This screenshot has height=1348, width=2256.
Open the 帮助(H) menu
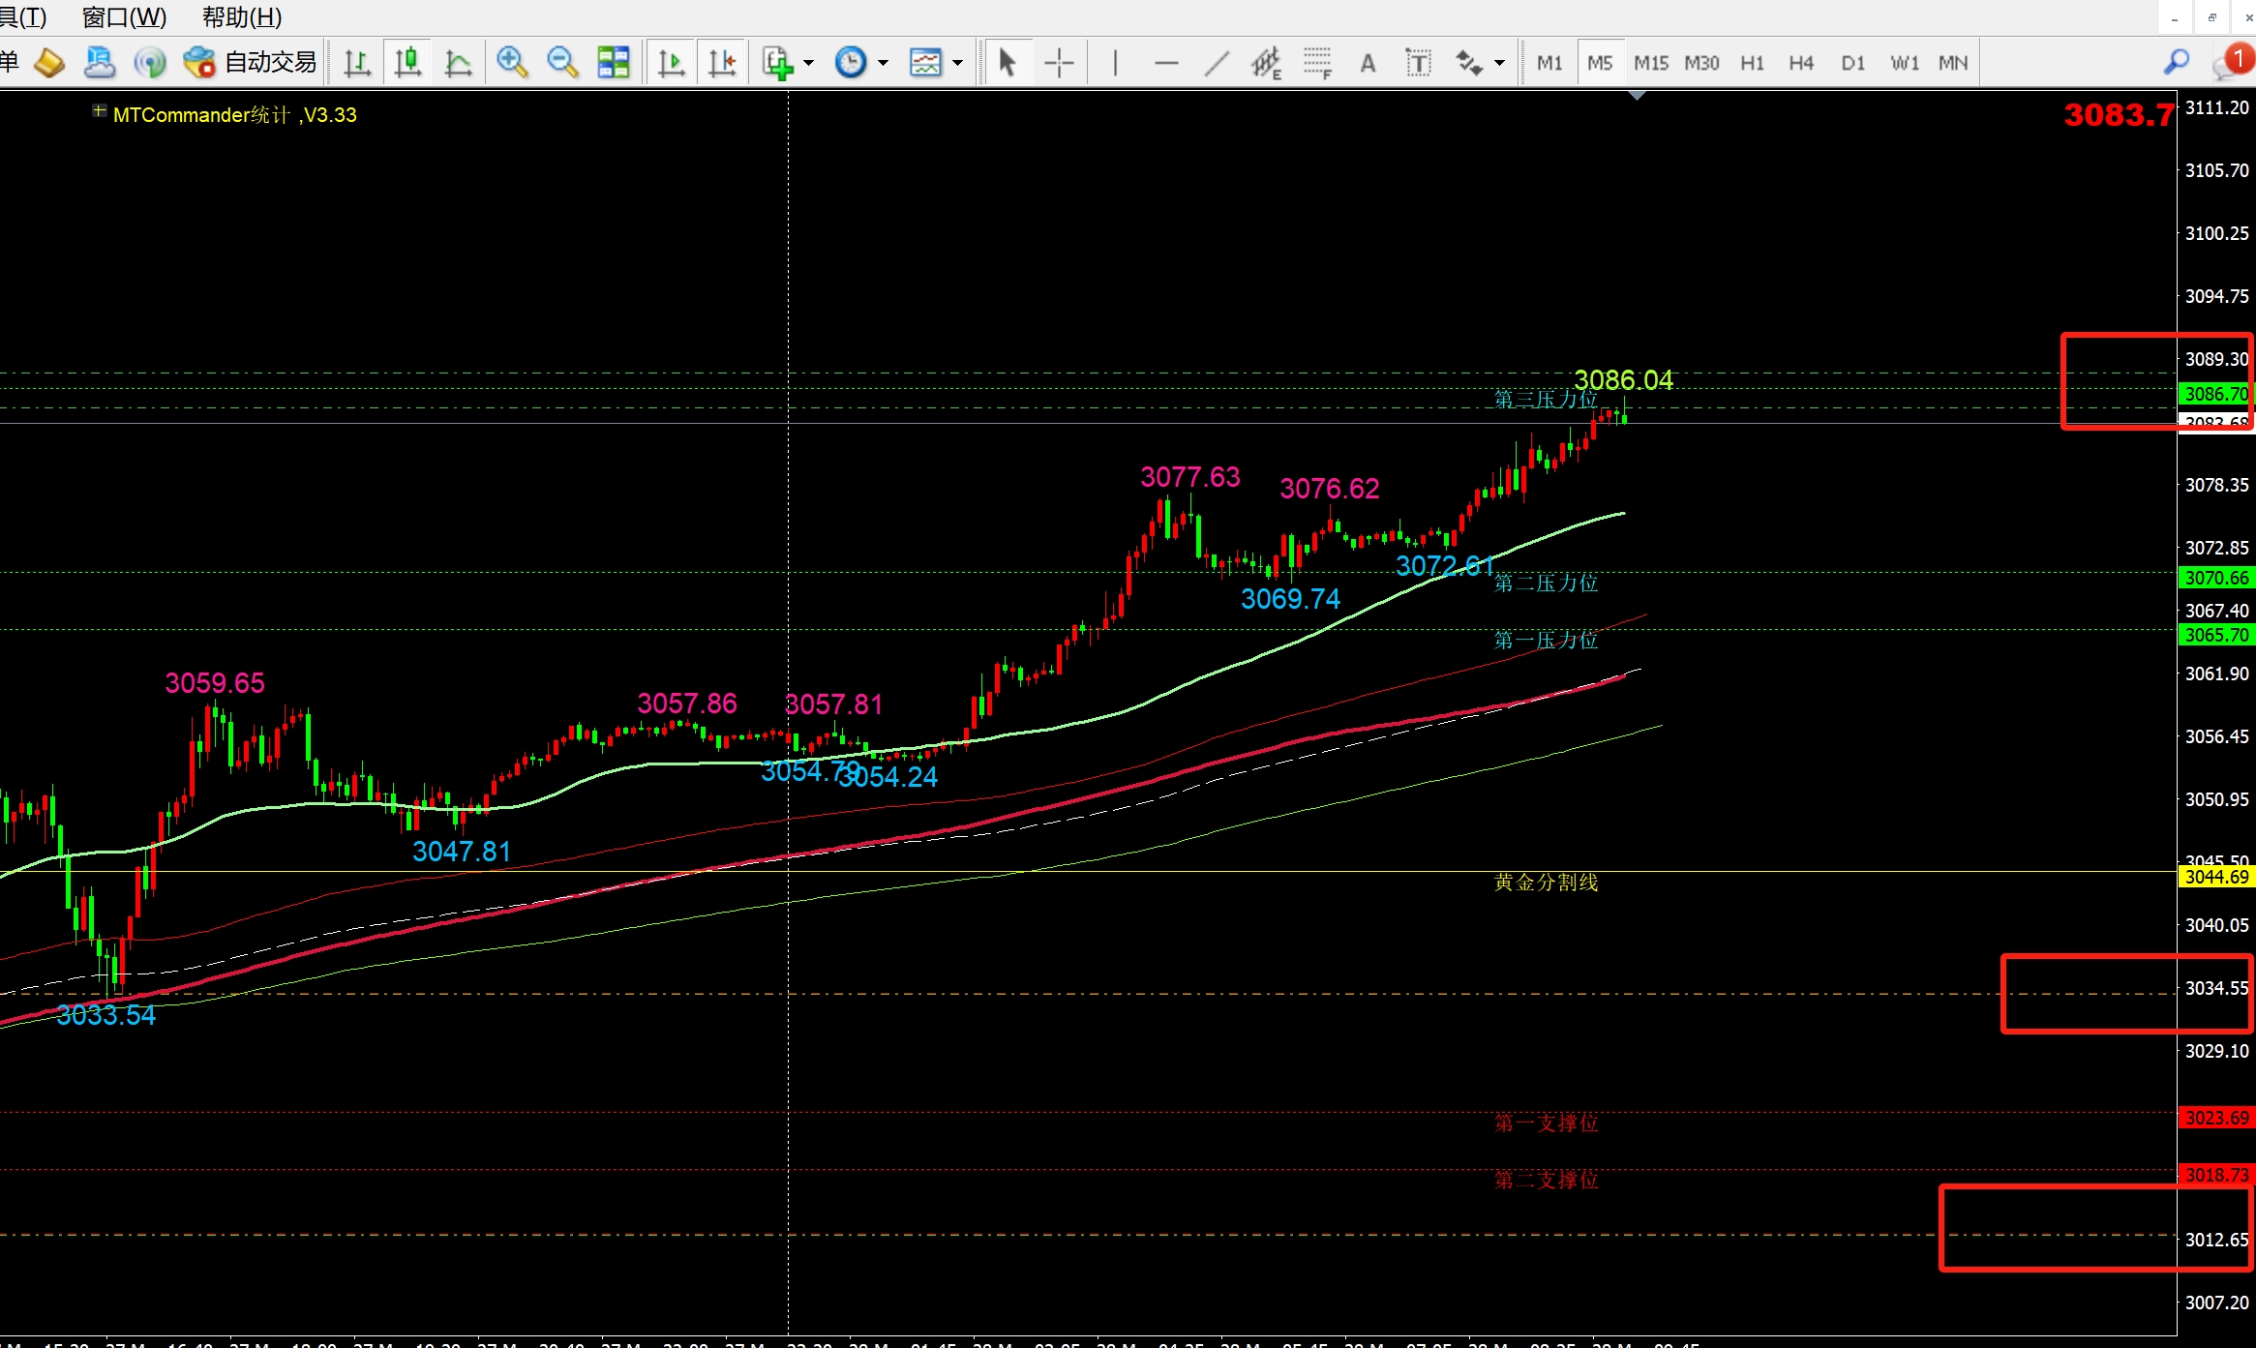(x=241, y=17)
